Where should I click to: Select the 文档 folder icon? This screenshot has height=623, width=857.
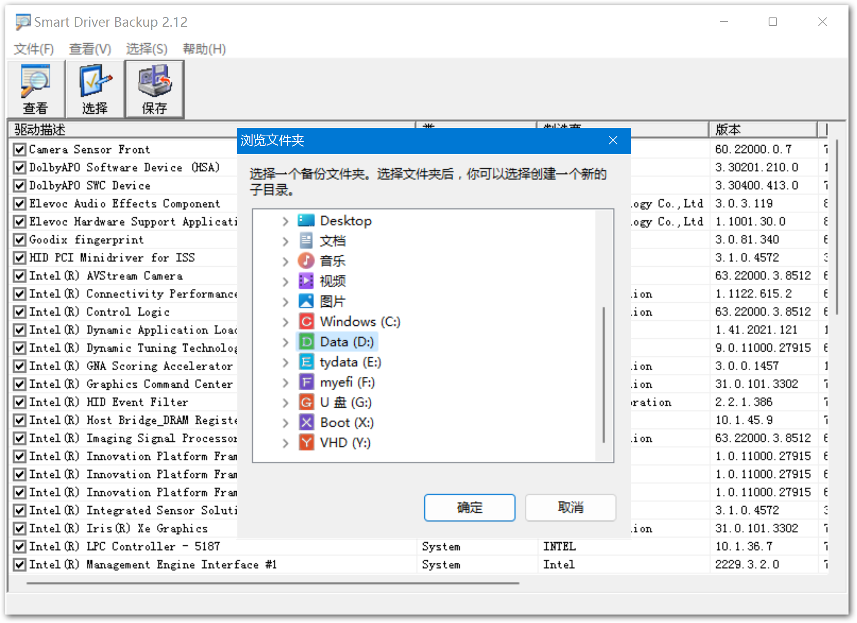click(306, 241)
